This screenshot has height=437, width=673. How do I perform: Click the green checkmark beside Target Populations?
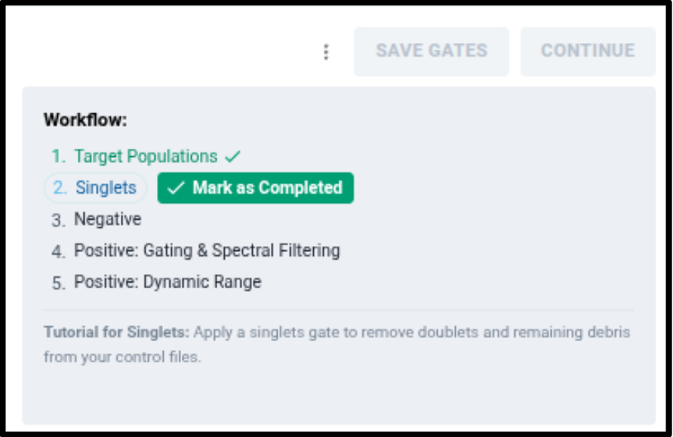coord(233,157)
